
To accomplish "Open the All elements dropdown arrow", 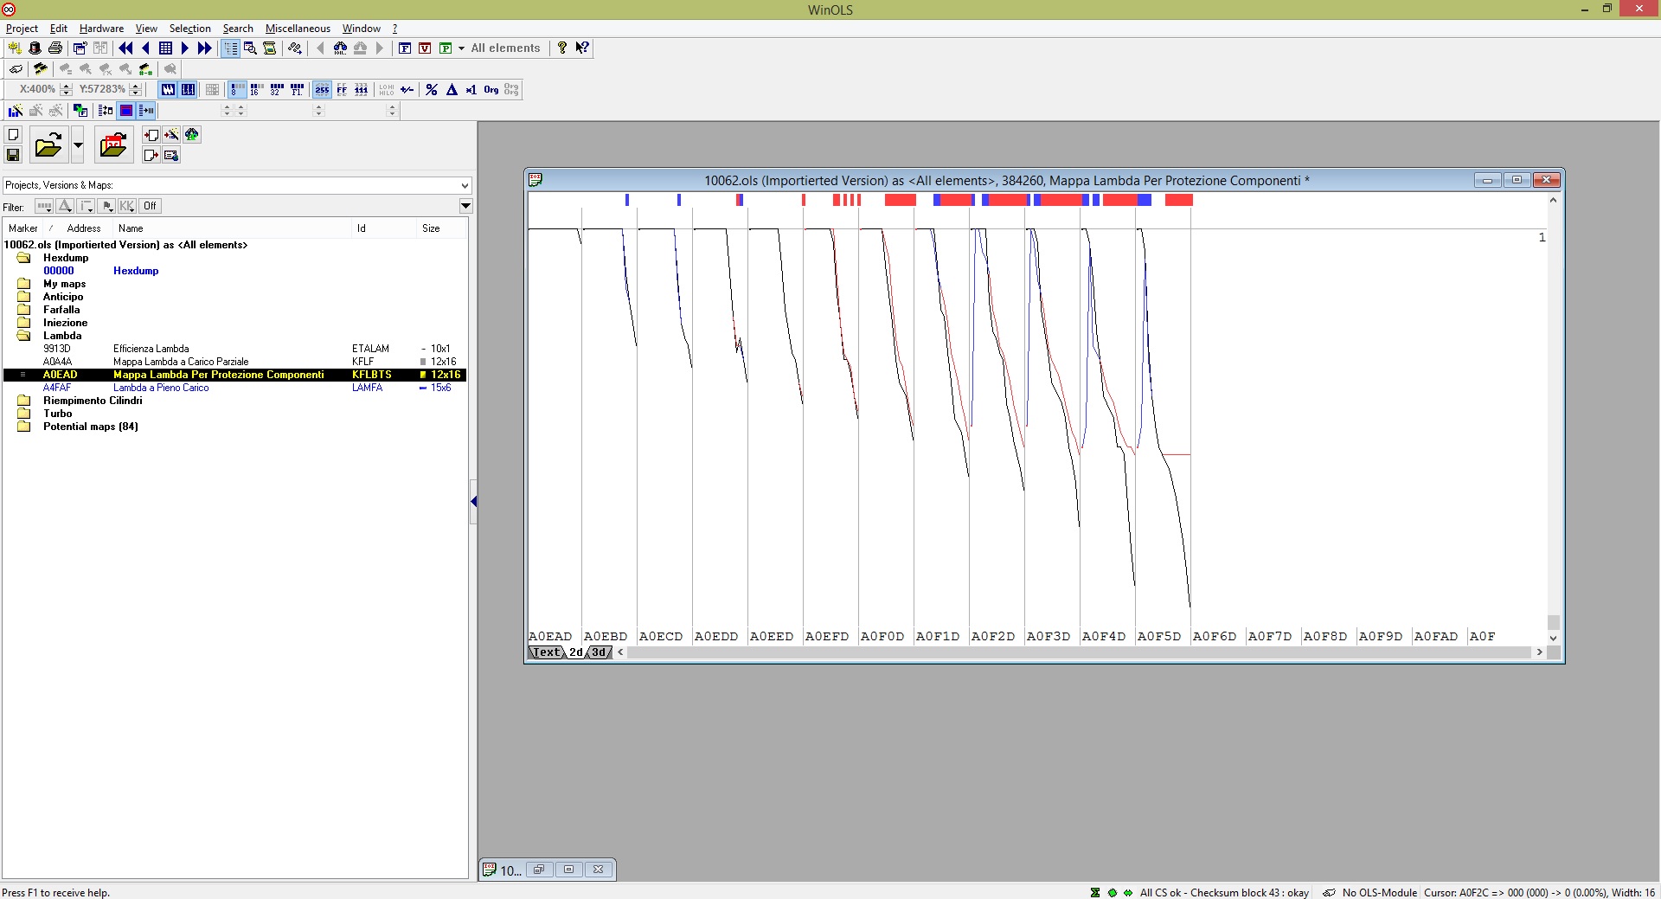I will (461, 48).
